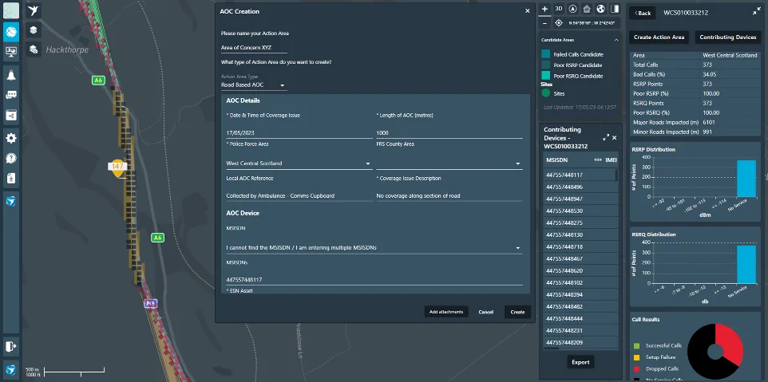
Task: Click the globe basemap icon in map toolbar
Action: coord(601,9)
